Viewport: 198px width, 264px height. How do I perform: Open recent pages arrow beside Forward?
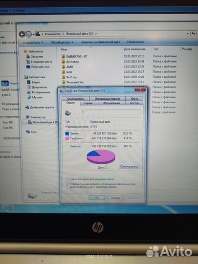pos(33,34)
